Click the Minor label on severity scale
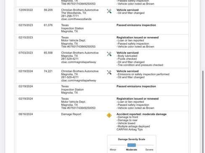The height and width of the screenshot is (153, 205). 113,150
